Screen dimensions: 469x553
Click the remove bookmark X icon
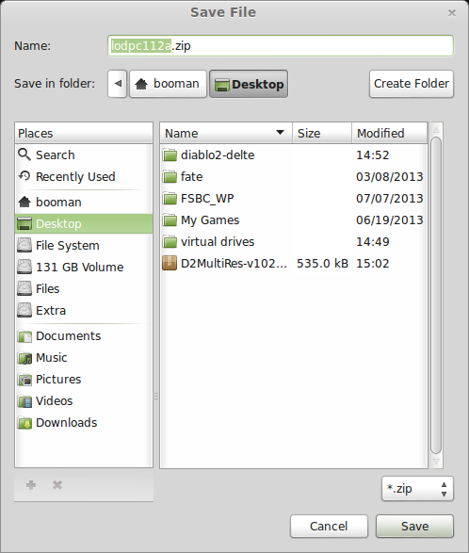pos(57,485)
